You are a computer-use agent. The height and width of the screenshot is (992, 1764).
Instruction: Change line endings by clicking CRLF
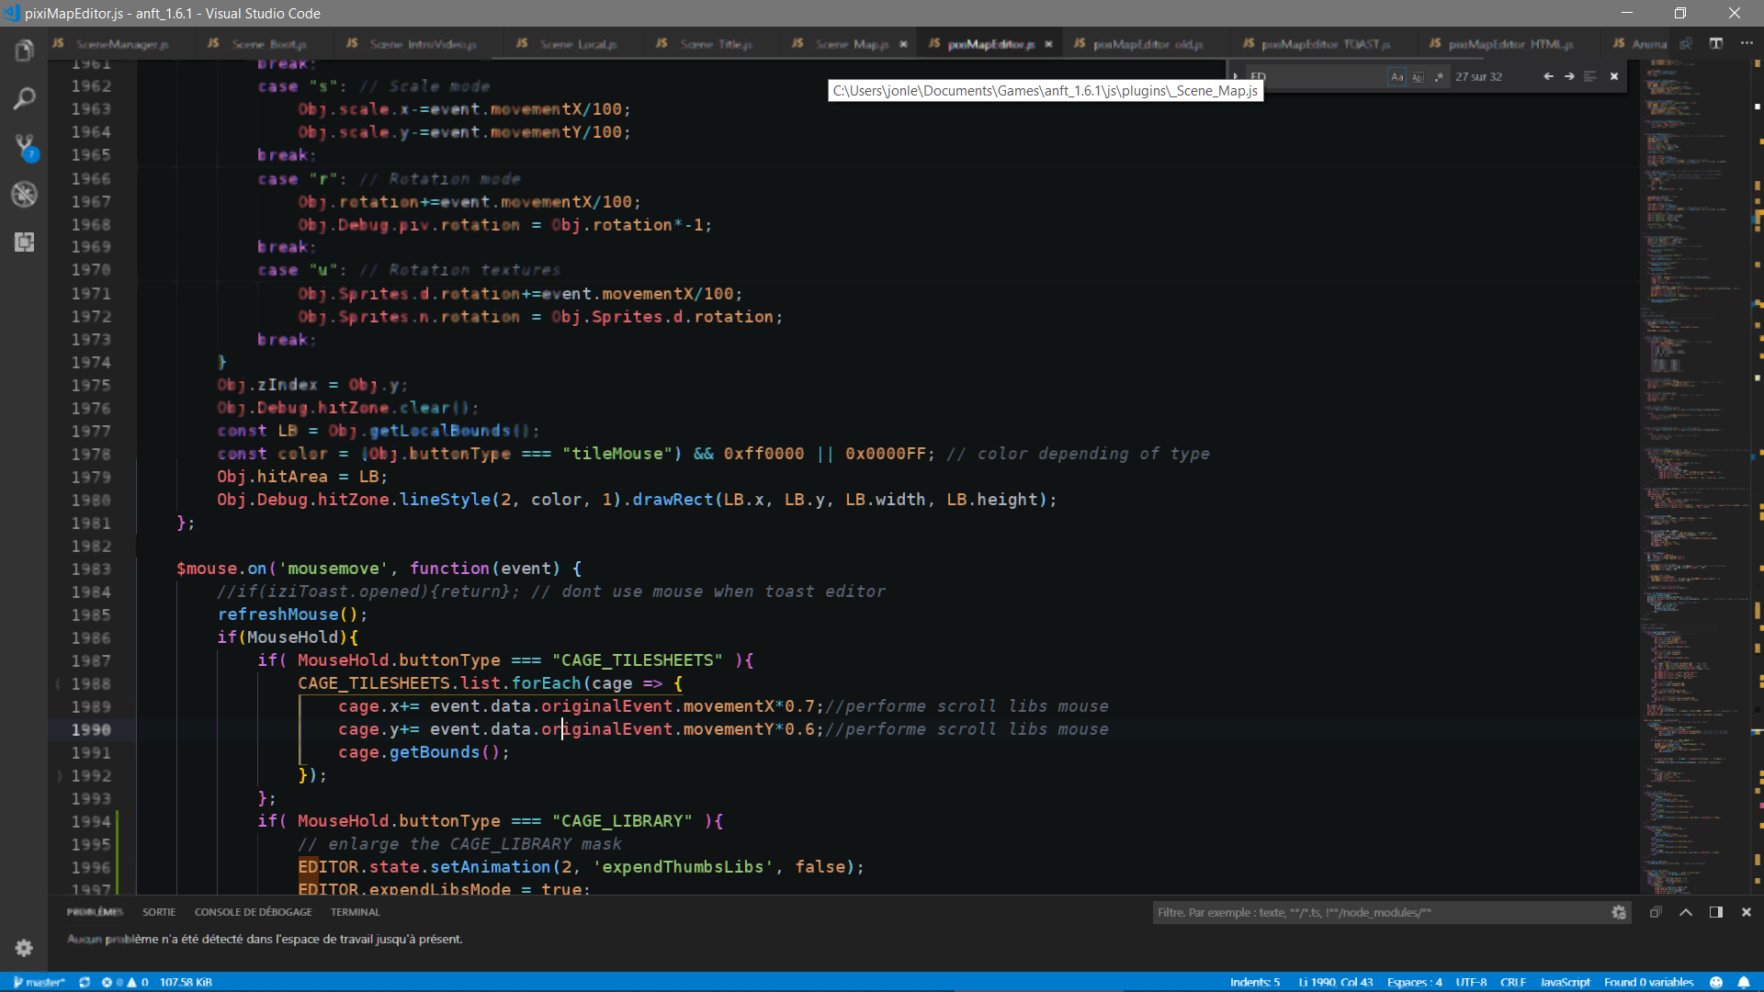(x=1514, y=982)
